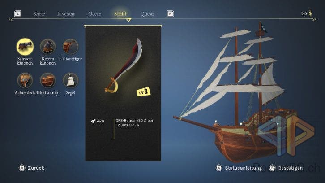Click the red sabre item card

123,93
